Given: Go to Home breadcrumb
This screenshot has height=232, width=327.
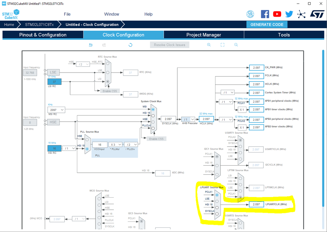Looking at the screenshot, I should (9, 25).
